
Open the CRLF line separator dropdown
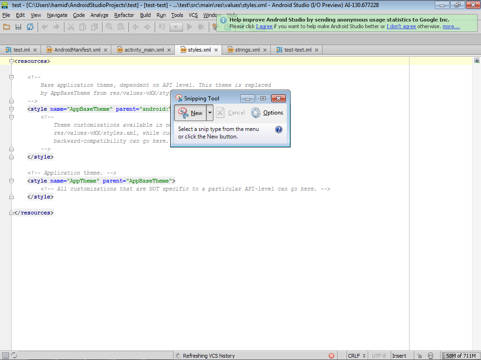tap(356, 356)
